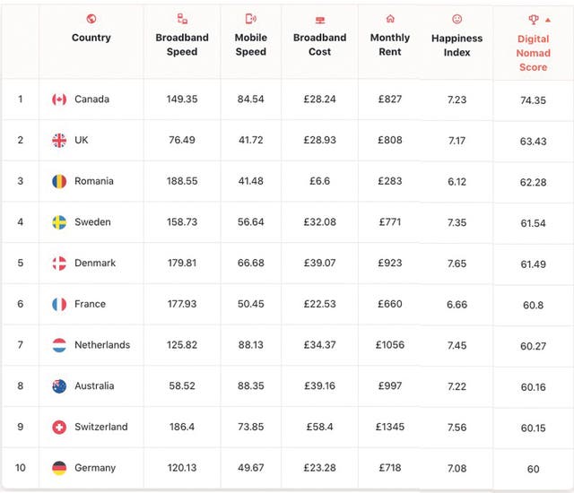Click the Denmark flag icon
The height and width of the screenshot is (493, 574).
click(59, 263)
